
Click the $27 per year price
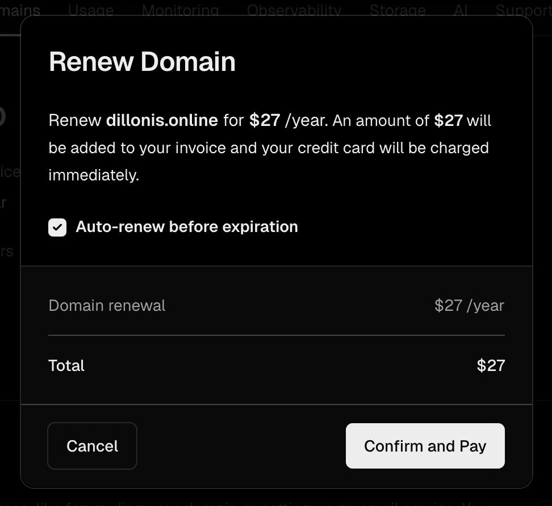tap(469, 305)
